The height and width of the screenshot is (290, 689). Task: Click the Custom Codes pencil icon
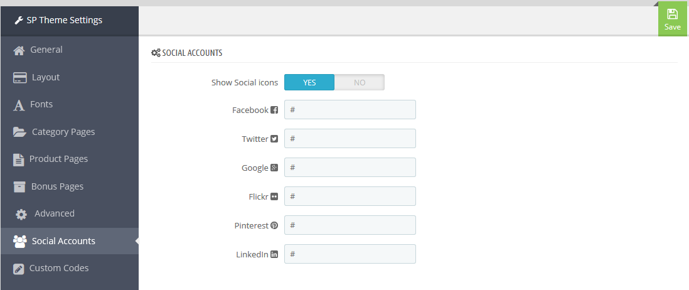coord(18,269)
